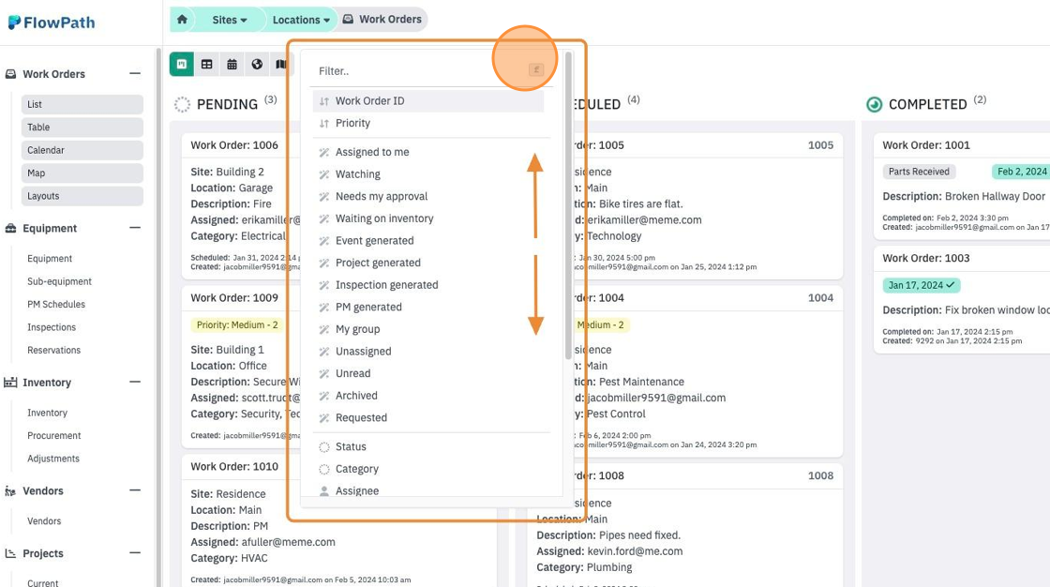Open the Locations breadcrumb dropdown
Image resolution: width=1050 pixels, height=587 pixels.
pyautogui.click(x=301, y=20)
